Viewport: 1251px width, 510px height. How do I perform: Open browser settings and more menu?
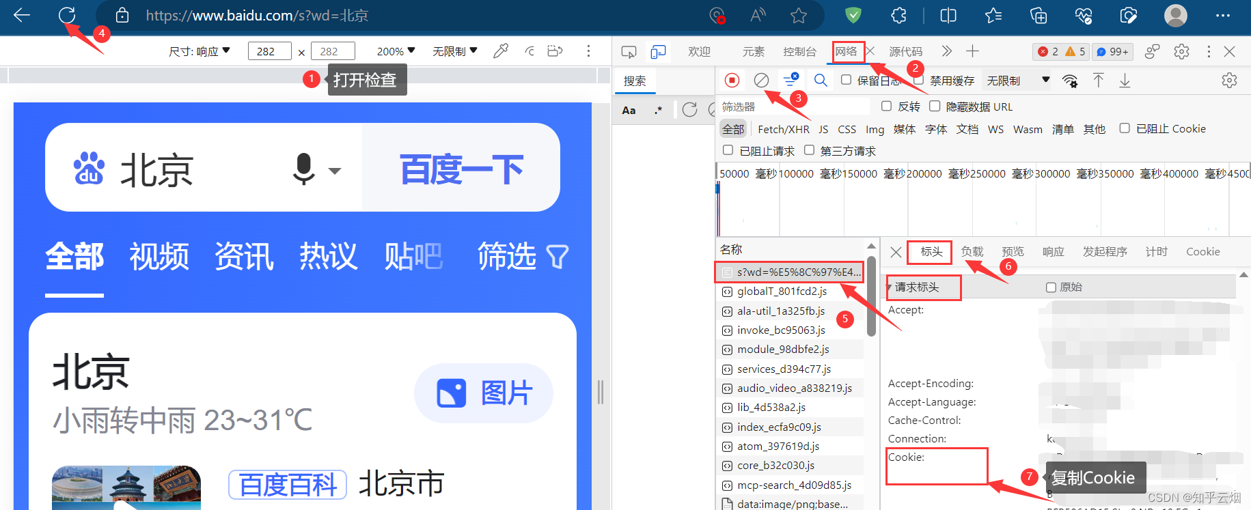click(1223, 15)
